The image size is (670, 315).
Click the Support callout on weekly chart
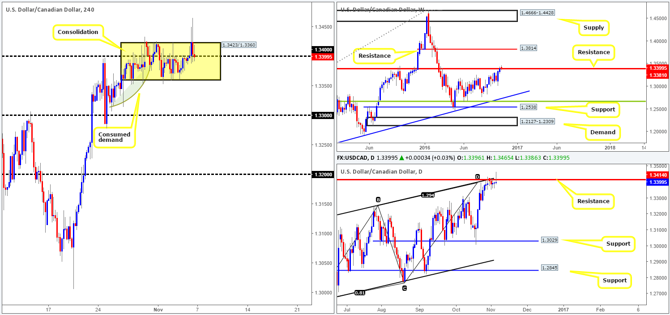[x=602, y=109]
